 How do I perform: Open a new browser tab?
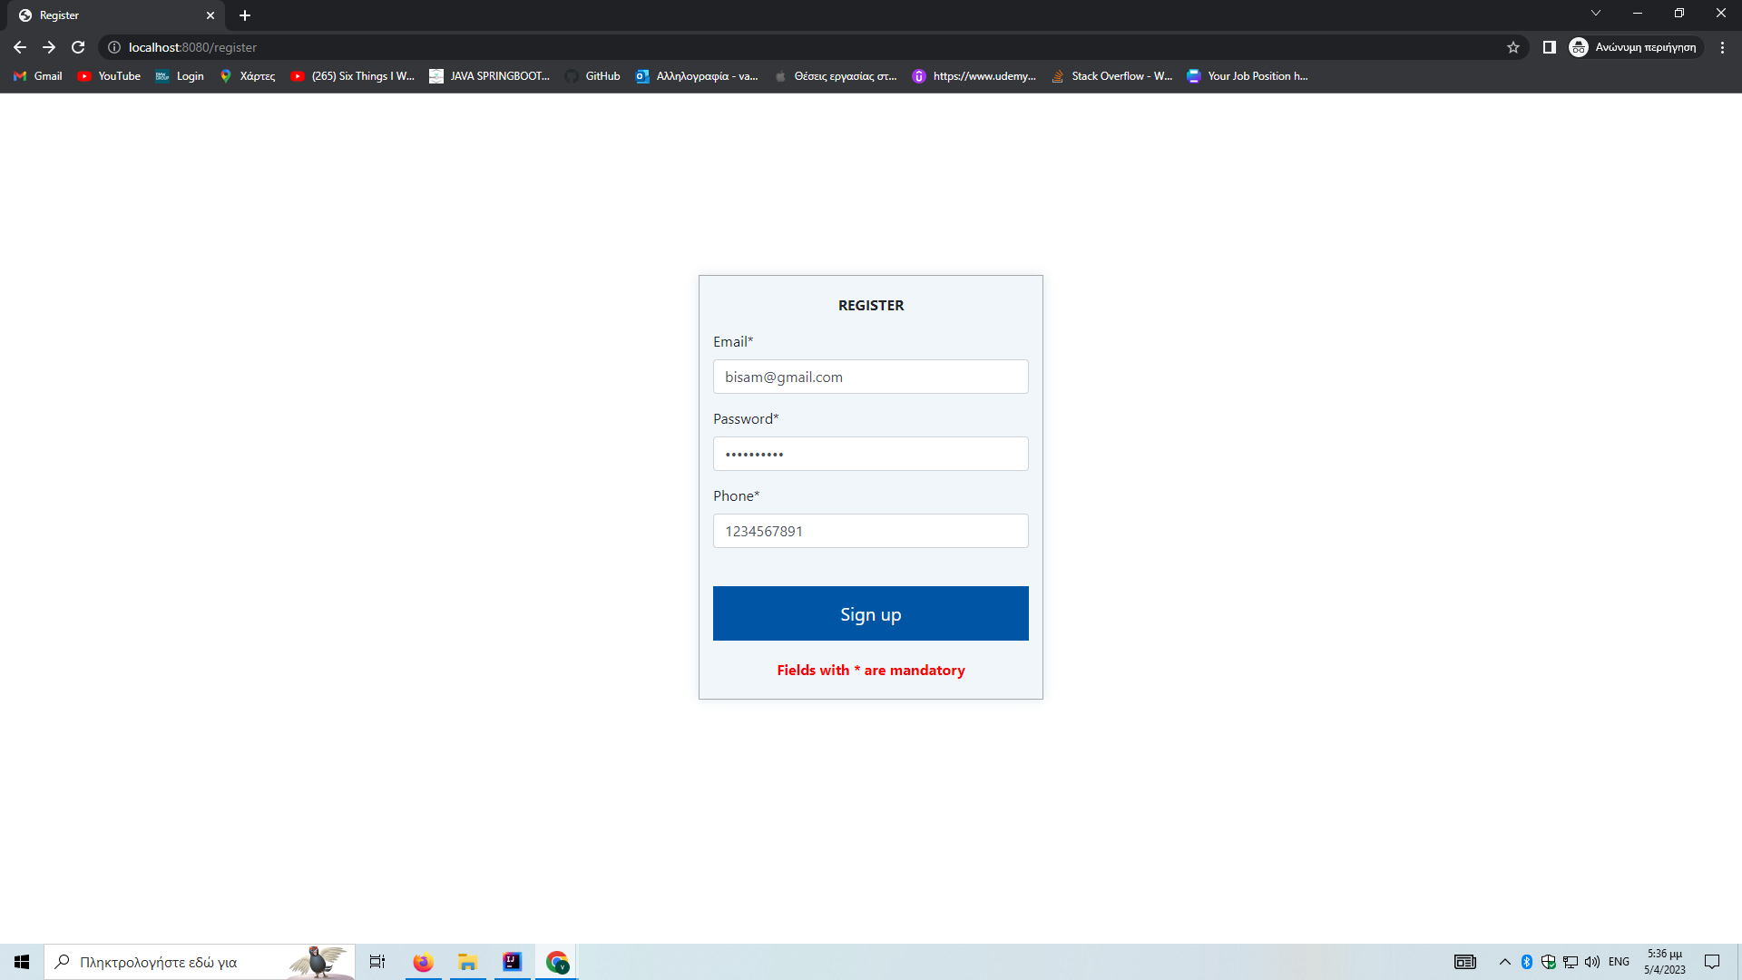(x=244, y=15)
